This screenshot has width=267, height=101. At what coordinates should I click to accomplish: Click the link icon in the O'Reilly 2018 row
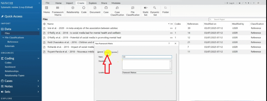[172, 33]
